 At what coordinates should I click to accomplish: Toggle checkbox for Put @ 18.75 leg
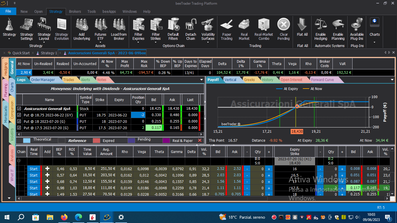pos(19,115)
